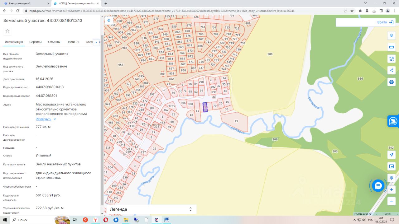Print the map
399x224 pixels.
click(x=392, y=82)
